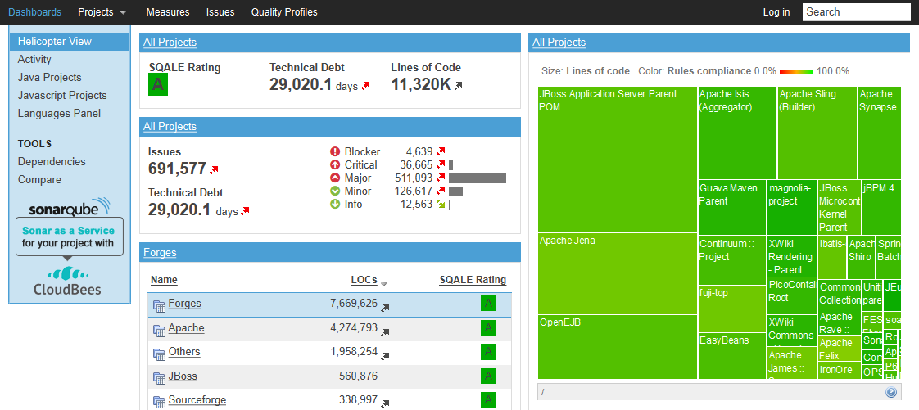This screenshot has height=410, width=919.
Task: Click the Log in link
Action: pyautogui.click(x=776, y=11)
